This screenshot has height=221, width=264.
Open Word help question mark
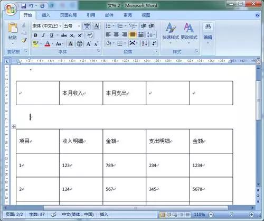tap(258, 15)
